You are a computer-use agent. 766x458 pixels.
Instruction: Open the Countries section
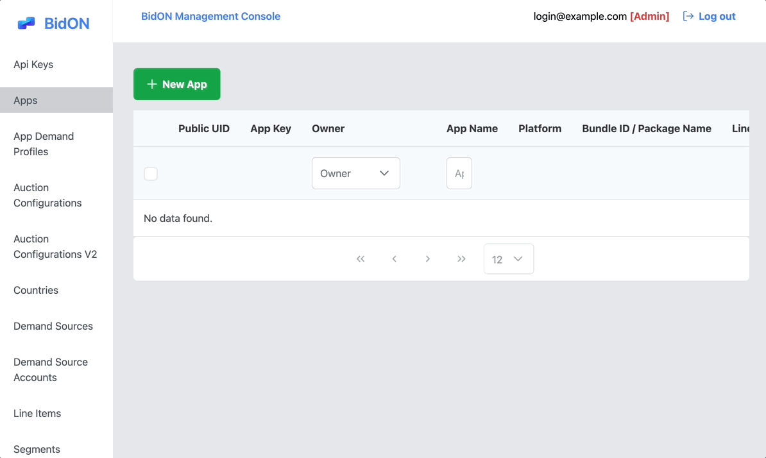[x=35, y=290]
